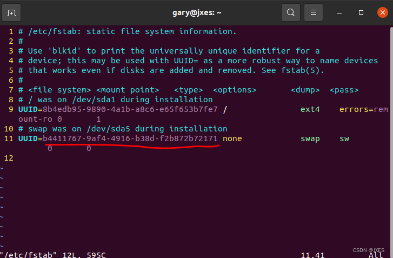393x258 pixels.
Task: Click 'errors=rem' option text
Action: click(364, 110)
